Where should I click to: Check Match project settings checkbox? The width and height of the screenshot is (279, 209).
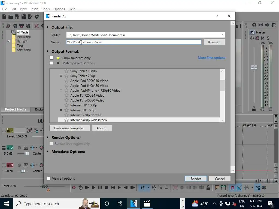pyautogui.click(x=51, y=63)
